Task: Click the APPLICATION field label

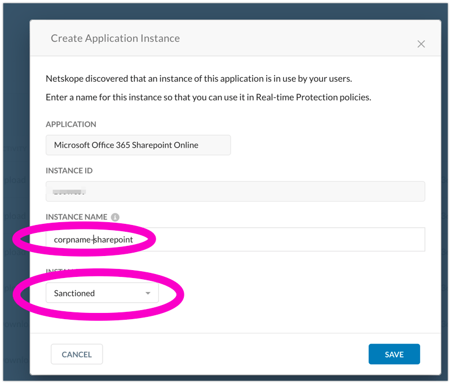Action: pos(71,124)
